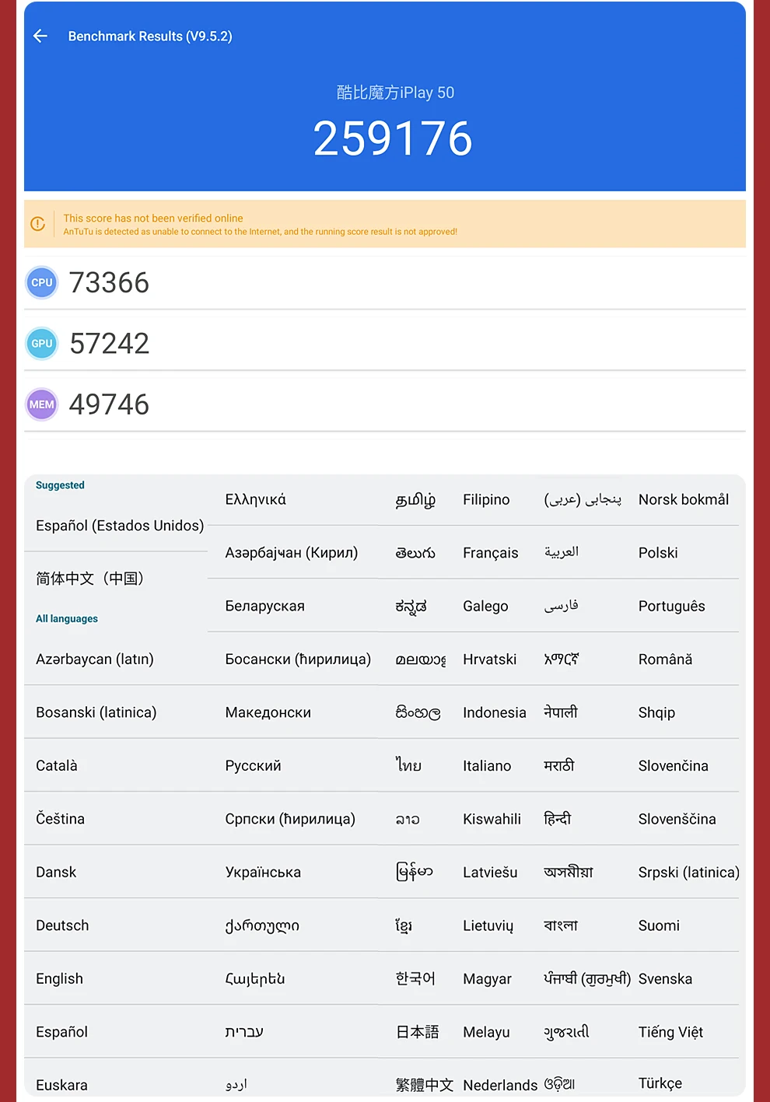Choose 繁體中文 language

pyautogui.click(x=424, y=1085)
